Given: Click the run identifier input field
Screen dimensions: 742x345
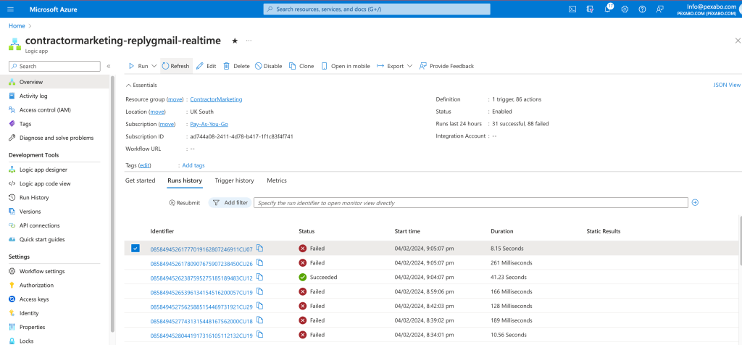Looking at the screenshot, I should click(x=471, y=202).
